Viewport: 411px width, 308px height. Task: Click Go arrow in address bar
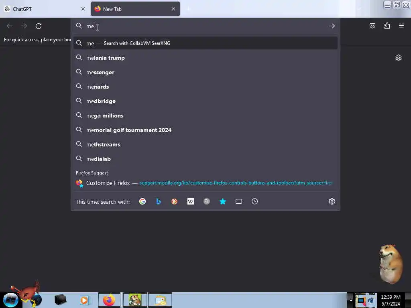332,26
